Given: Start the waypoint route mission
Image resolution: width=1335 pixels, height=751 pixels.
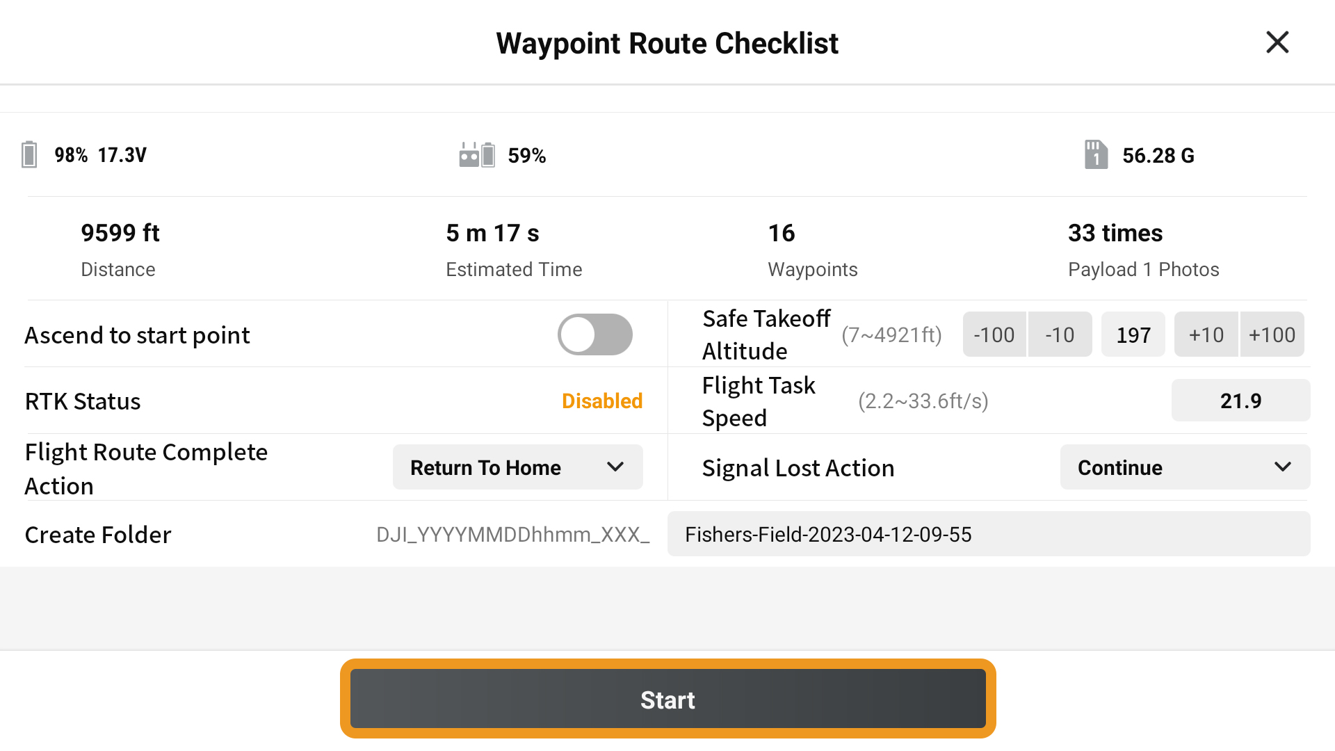Looking at the screenshot, I should (x=668, y=699).
